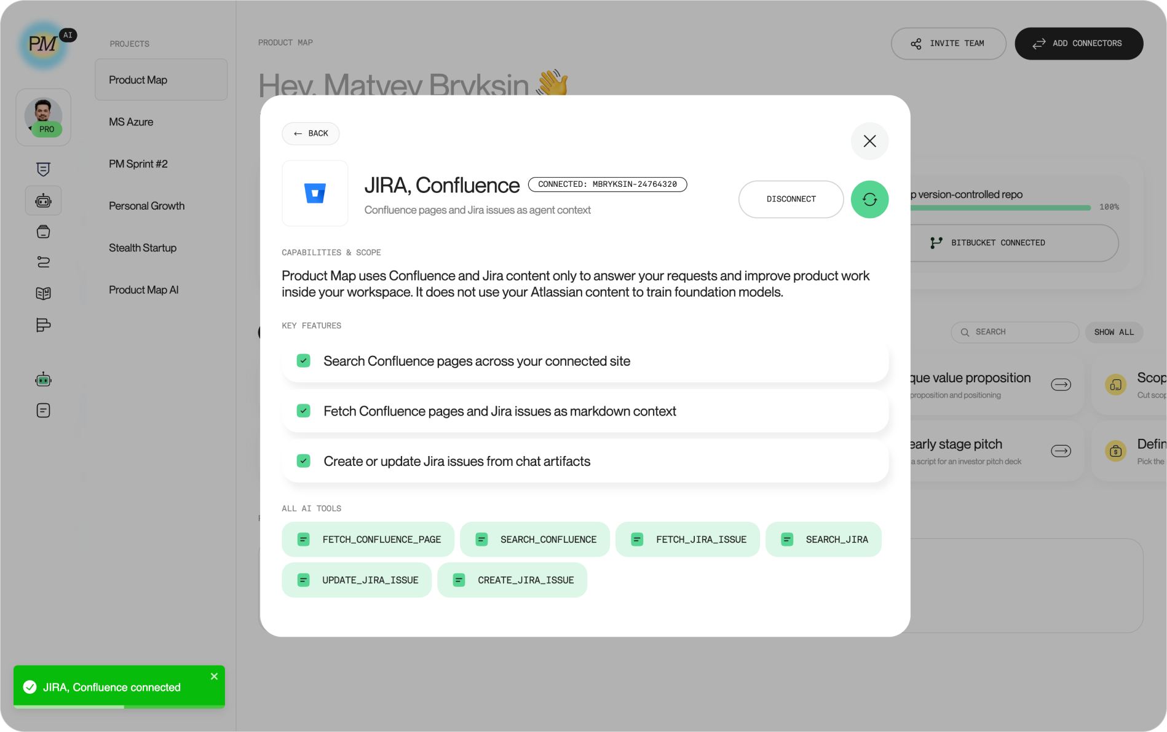The height and width of the screenshot is (732, 1167).
Task: Open the early stage pitch card arrow
Action: point(1061,451)
